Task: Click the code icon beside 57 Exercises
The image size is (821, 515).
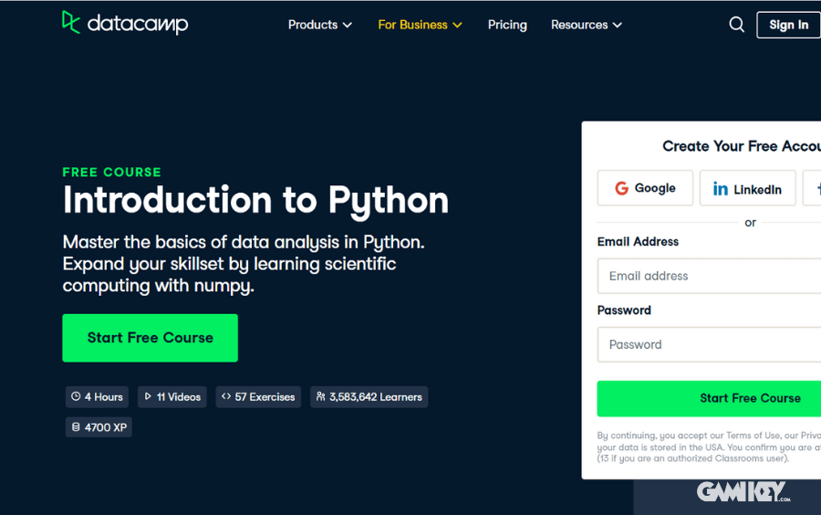Action: click(x=226, y=397)
